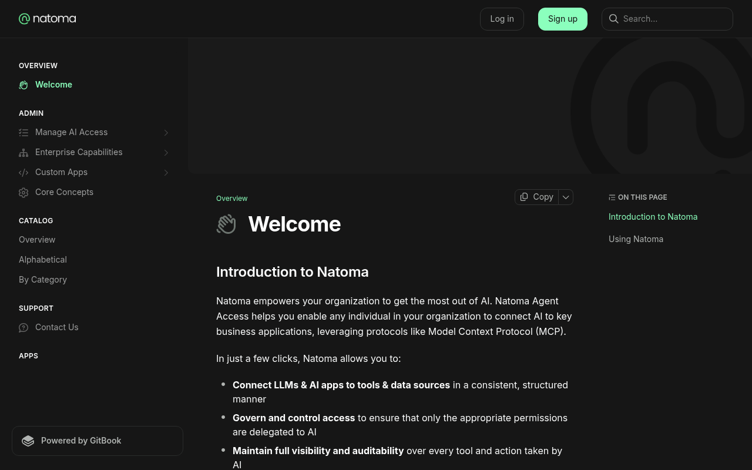Click the OVERVIEW sidebar section label

[x=38, y=66]
